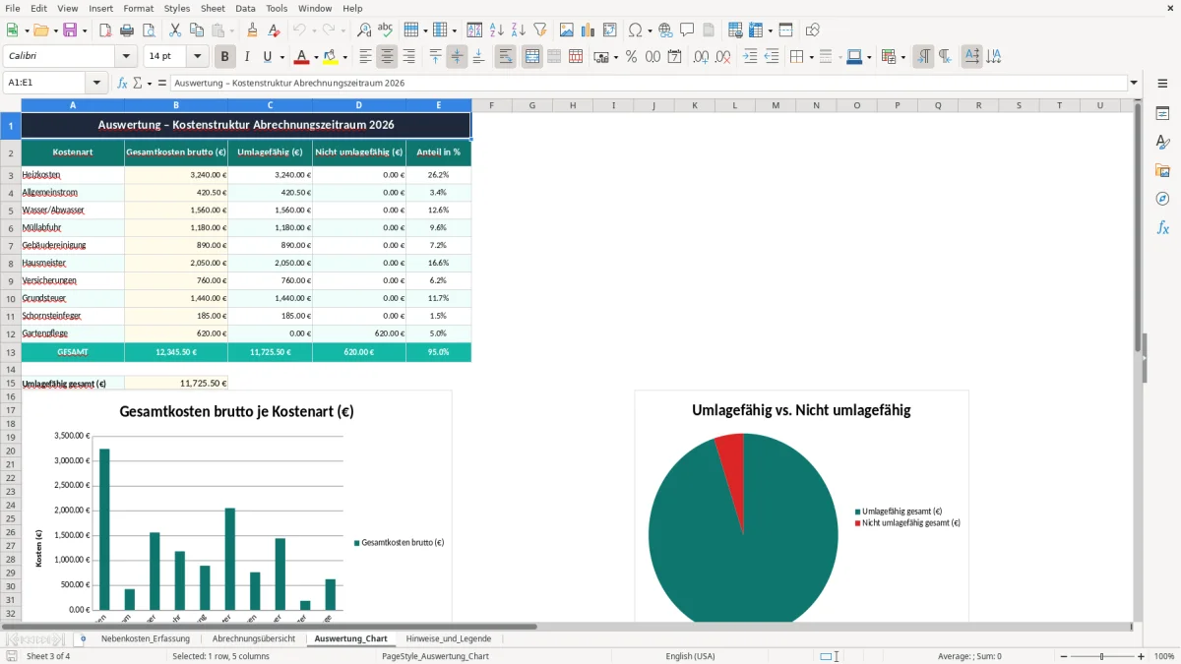Expand the formula bar
1181x664 pixels.
coord(1134,84)
